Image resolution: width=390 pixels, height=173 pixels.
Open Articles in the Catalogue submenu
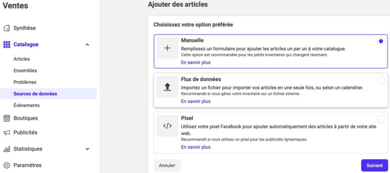click(22, 59)
